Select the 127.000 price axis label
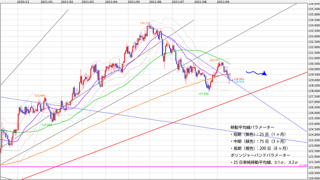 [314, 102]
